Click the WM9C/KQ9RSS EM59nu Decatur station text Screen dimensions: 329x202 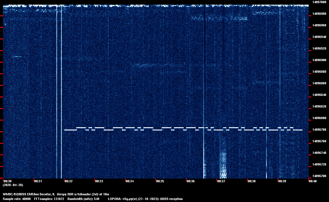[29, 194]
